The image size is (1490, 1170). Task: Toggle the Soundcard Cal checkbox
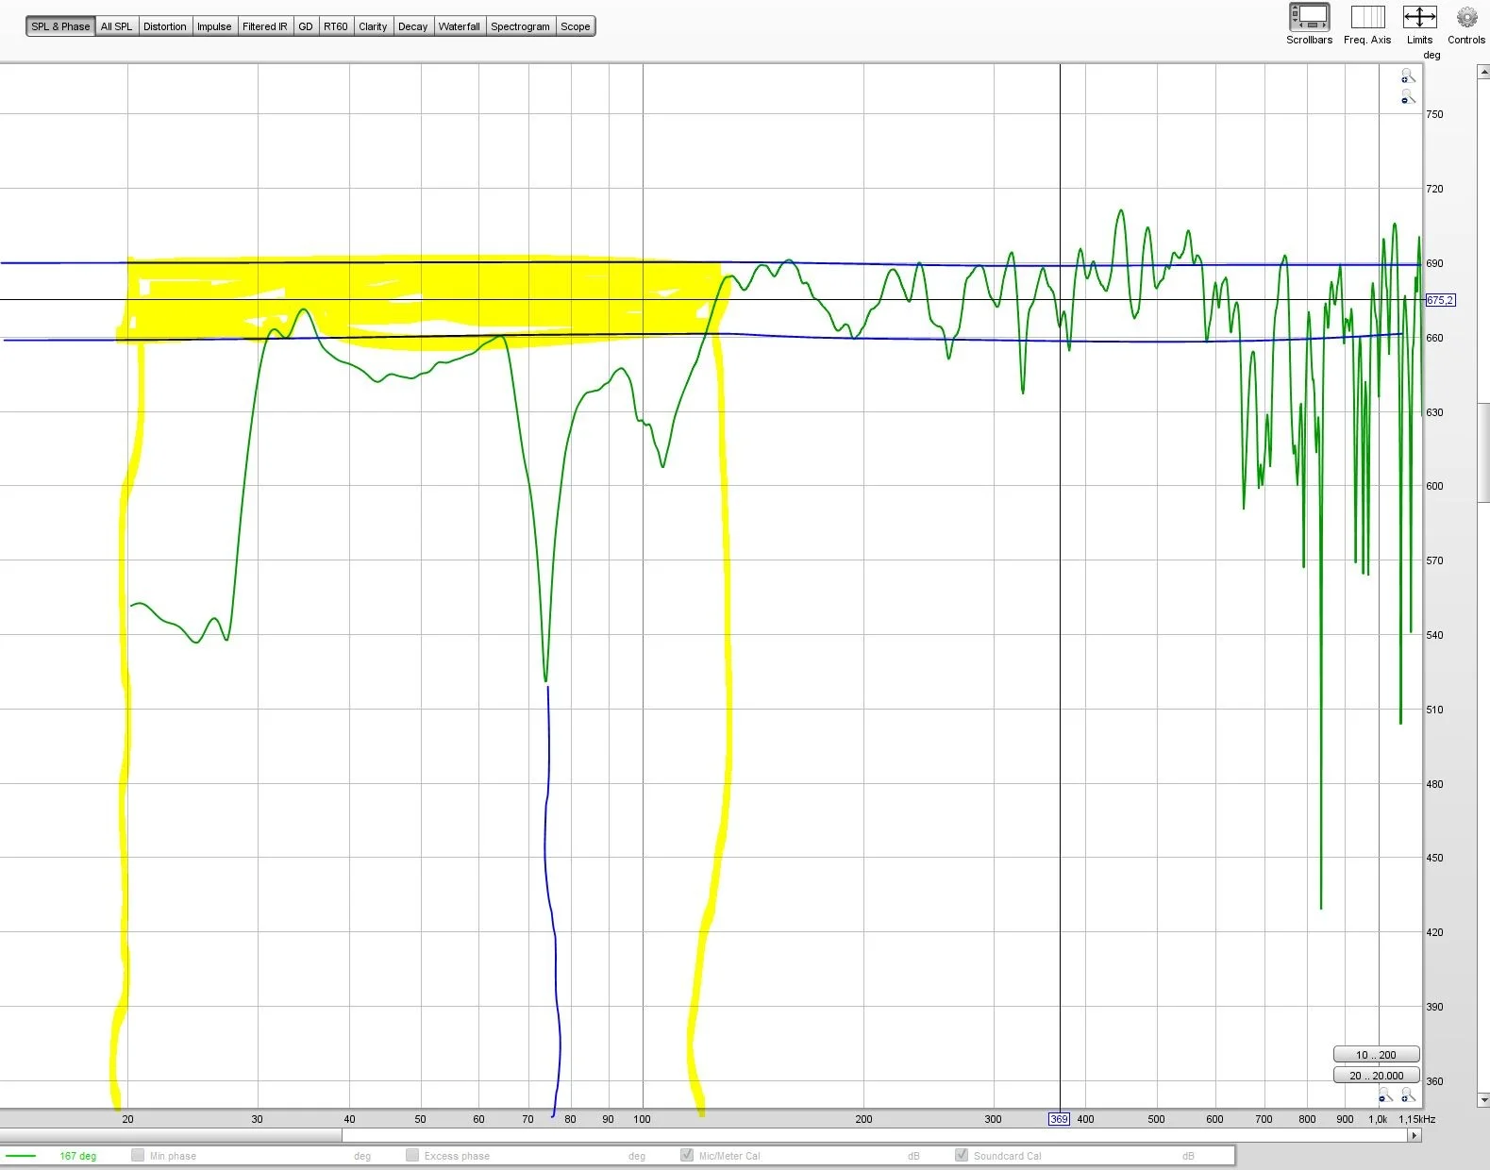[962, 1155]
